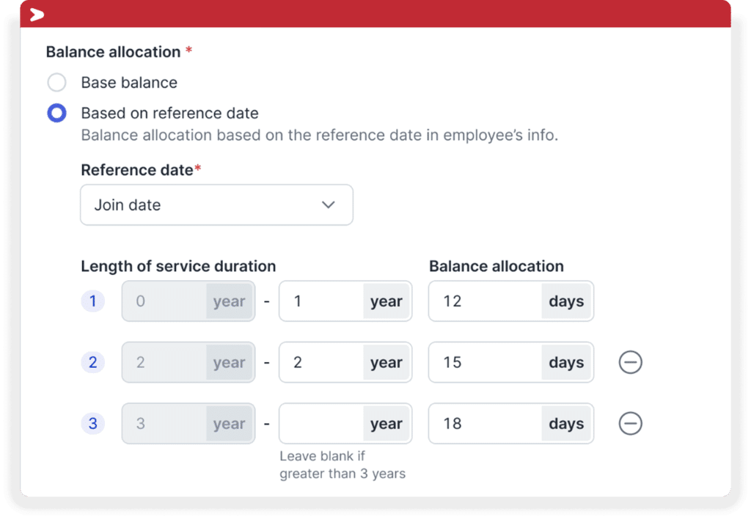Viewport: 751px width, 519px height.
Task: Click tier 2 end year field showing 2
Action: [x=345, y=362]
